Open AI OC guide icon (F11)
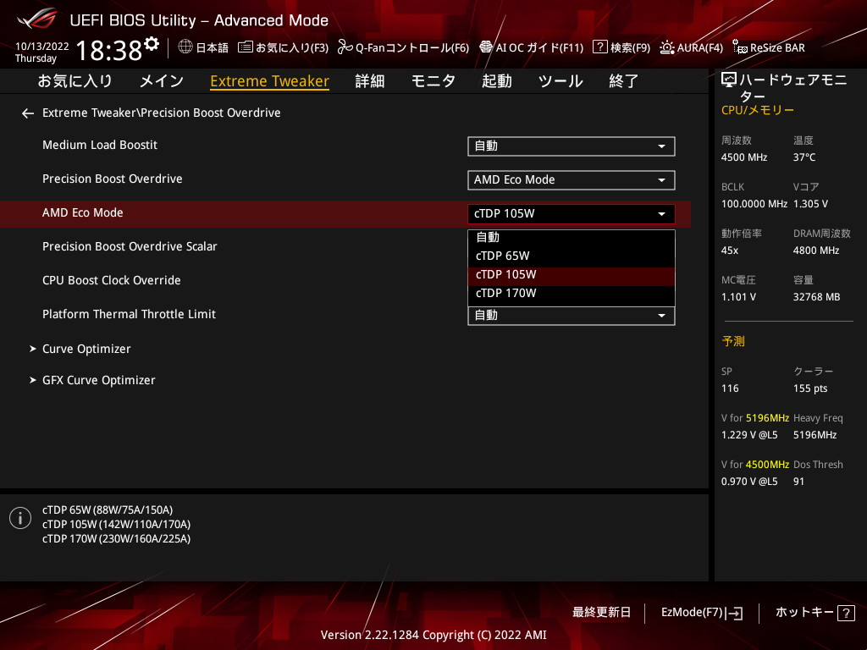This screenshot has height=650, width=867. 486,47
